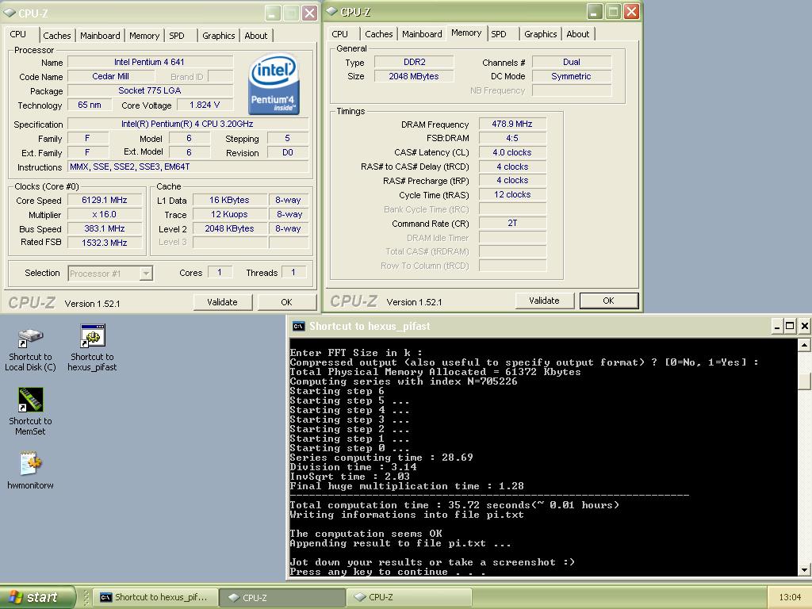The width and height of the screenshot is (812, 609).
Task: Maximize the hexus_pifast console window
Action: (x=790, y=326)
